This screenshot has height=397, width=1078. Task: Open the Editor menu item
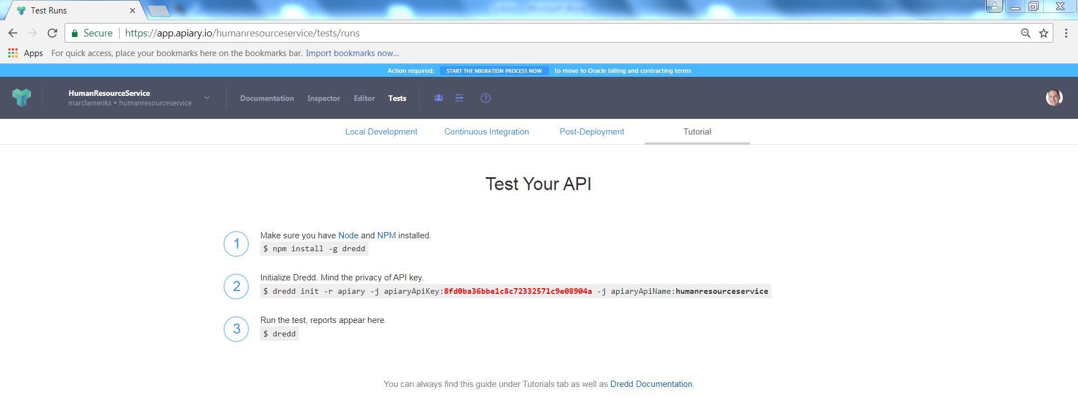[364, 98]
